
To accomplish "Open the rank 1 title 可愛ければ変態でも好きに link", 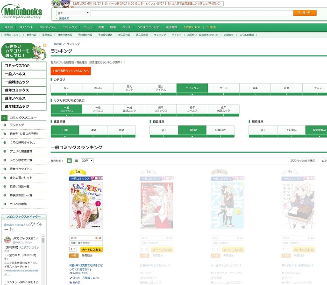I will tap(86, 267).
